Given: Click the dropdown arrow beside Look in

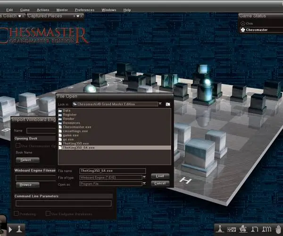Looking at the screenshot, I should [160, 104].
